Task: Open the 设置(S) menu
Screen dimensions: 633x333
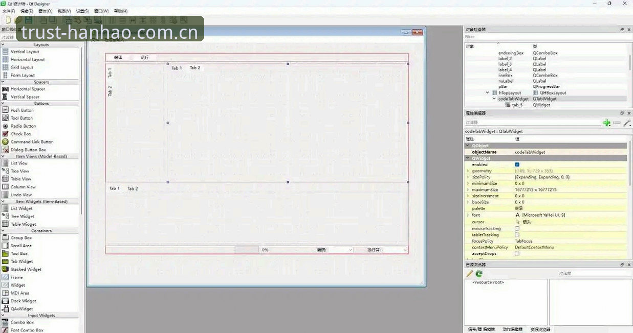Action: tap(82, 11)
